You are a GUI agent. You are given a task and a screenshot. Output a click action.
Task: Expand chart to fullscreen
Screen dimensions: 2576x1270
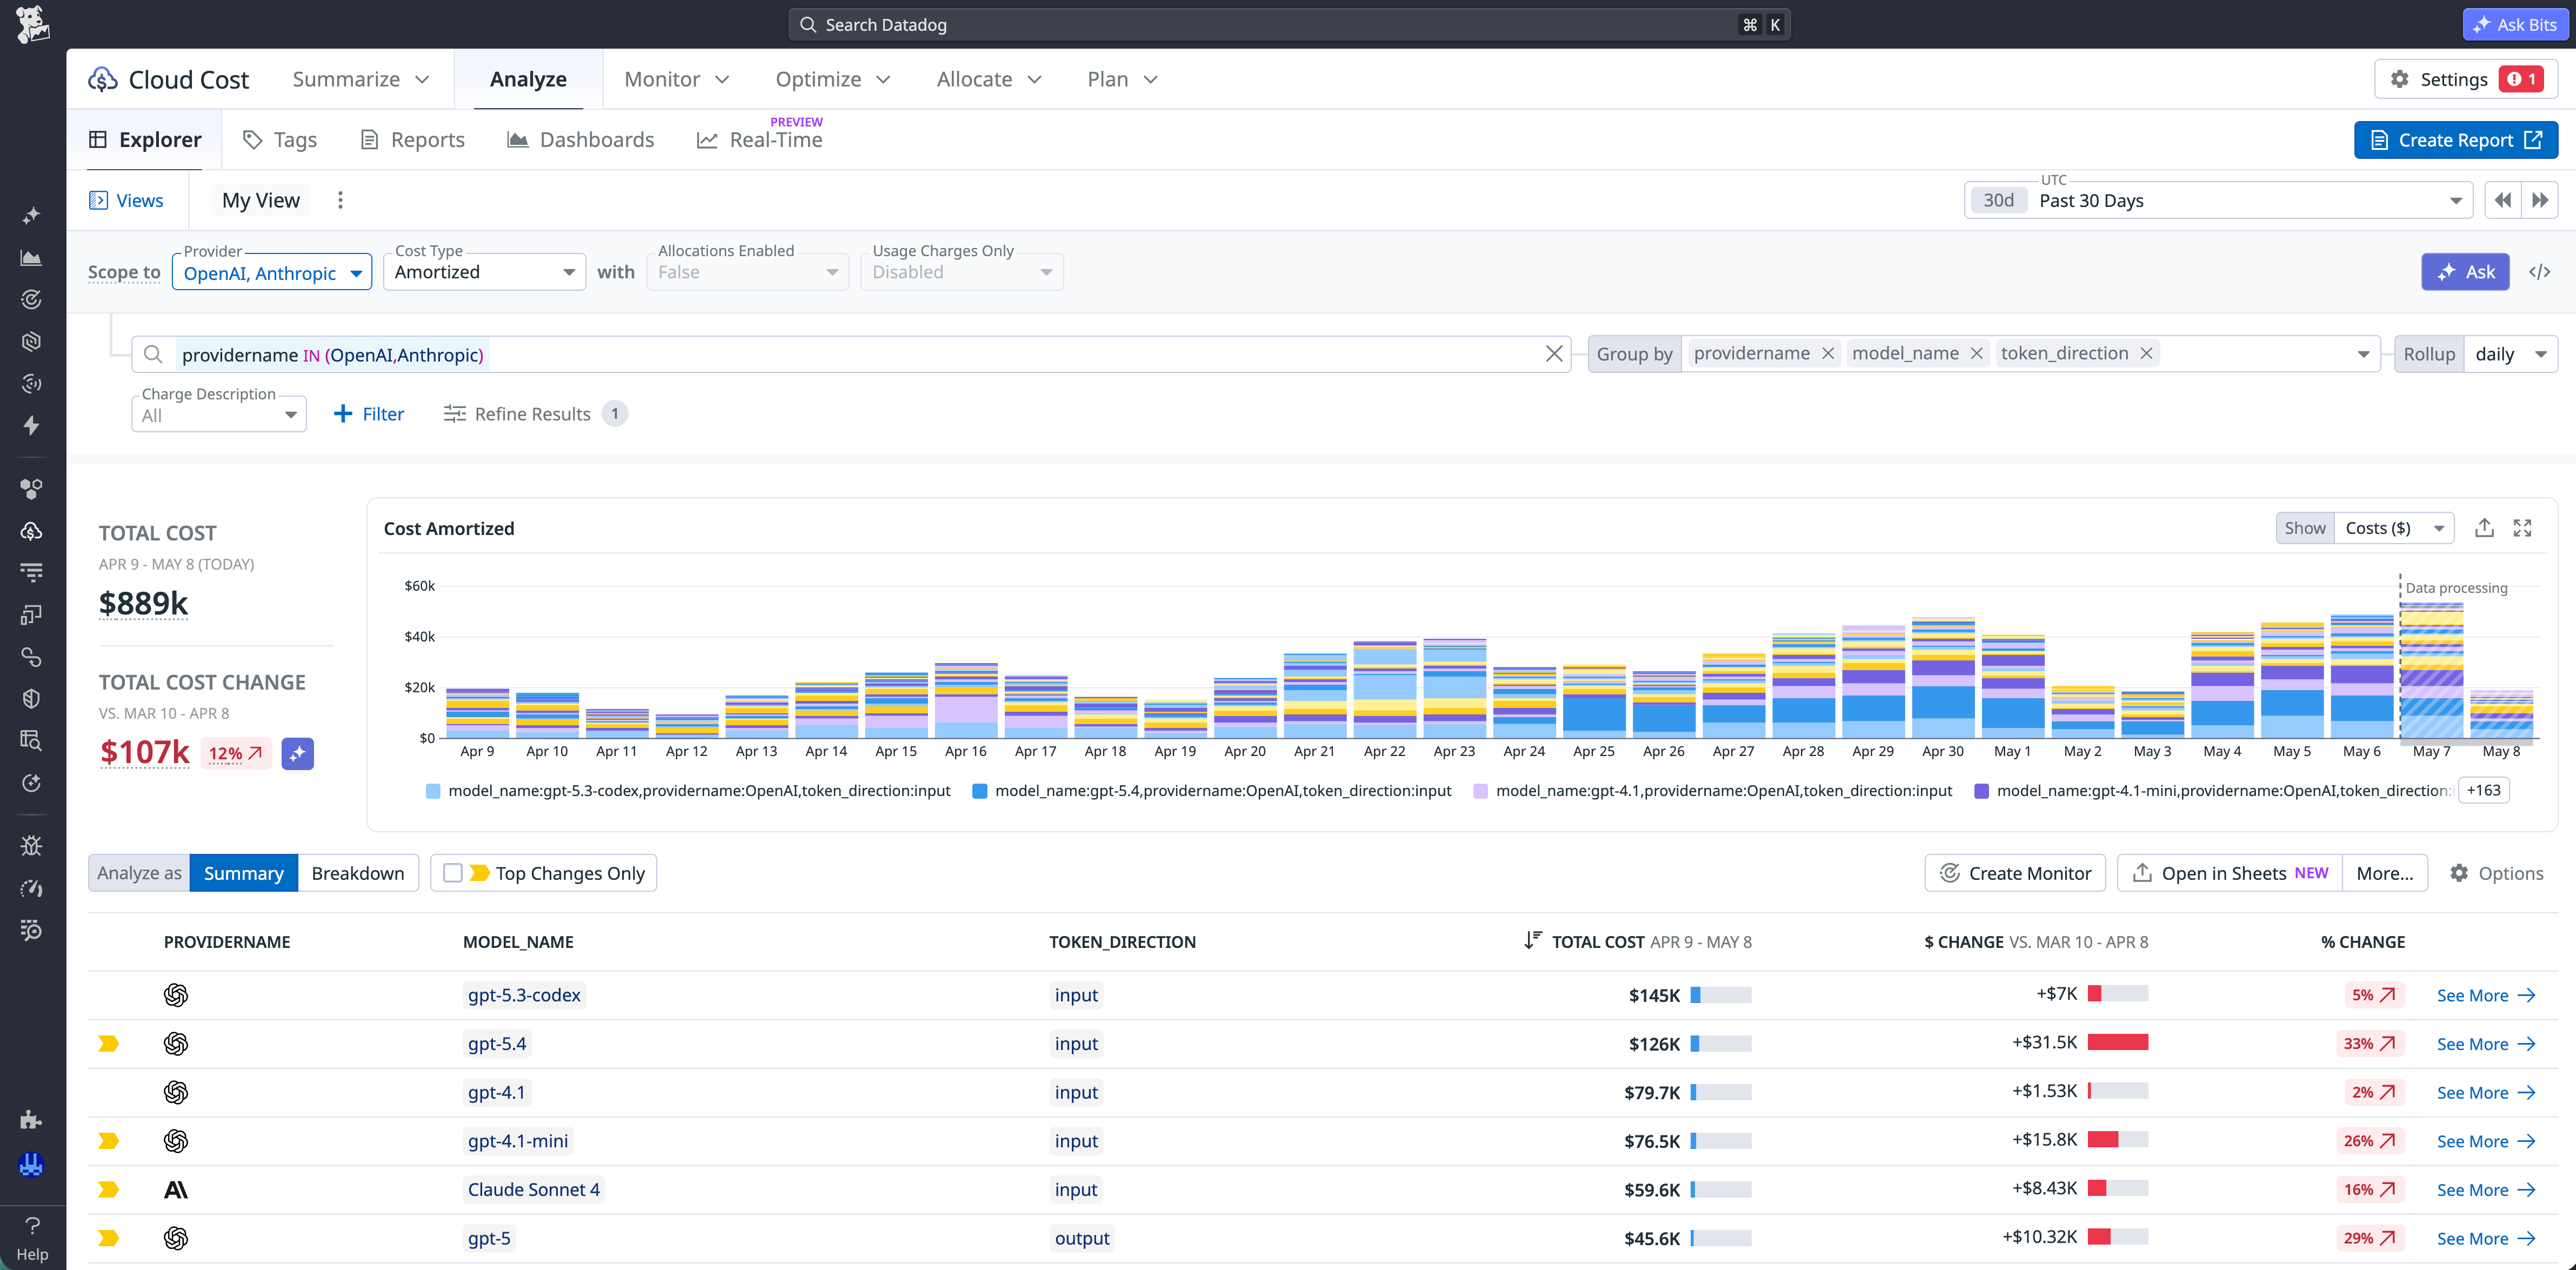click(2522, 528)
